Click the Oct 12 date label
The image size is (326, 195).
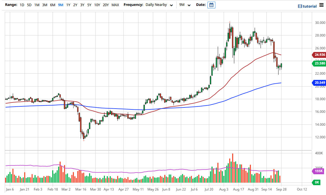pos(302,189)
